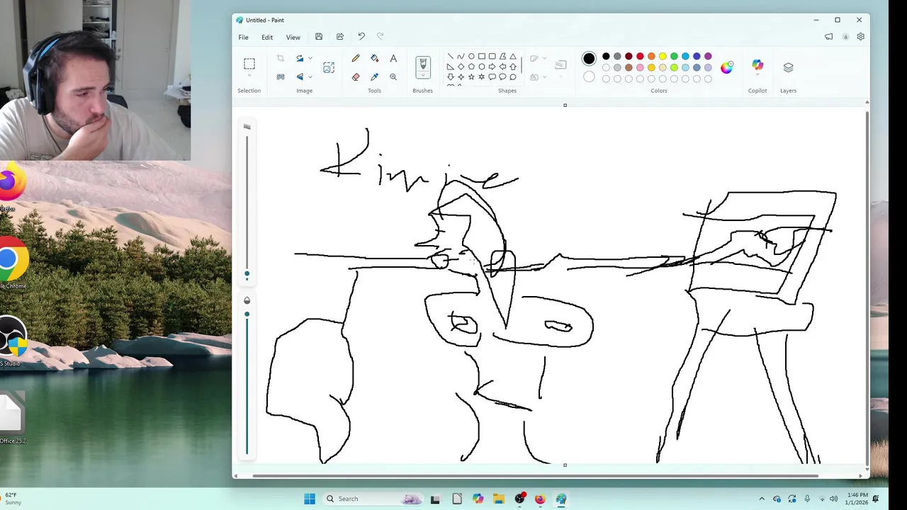Pick the yellow color swatch
Screen dimensions: 907x510
point(663,56)
